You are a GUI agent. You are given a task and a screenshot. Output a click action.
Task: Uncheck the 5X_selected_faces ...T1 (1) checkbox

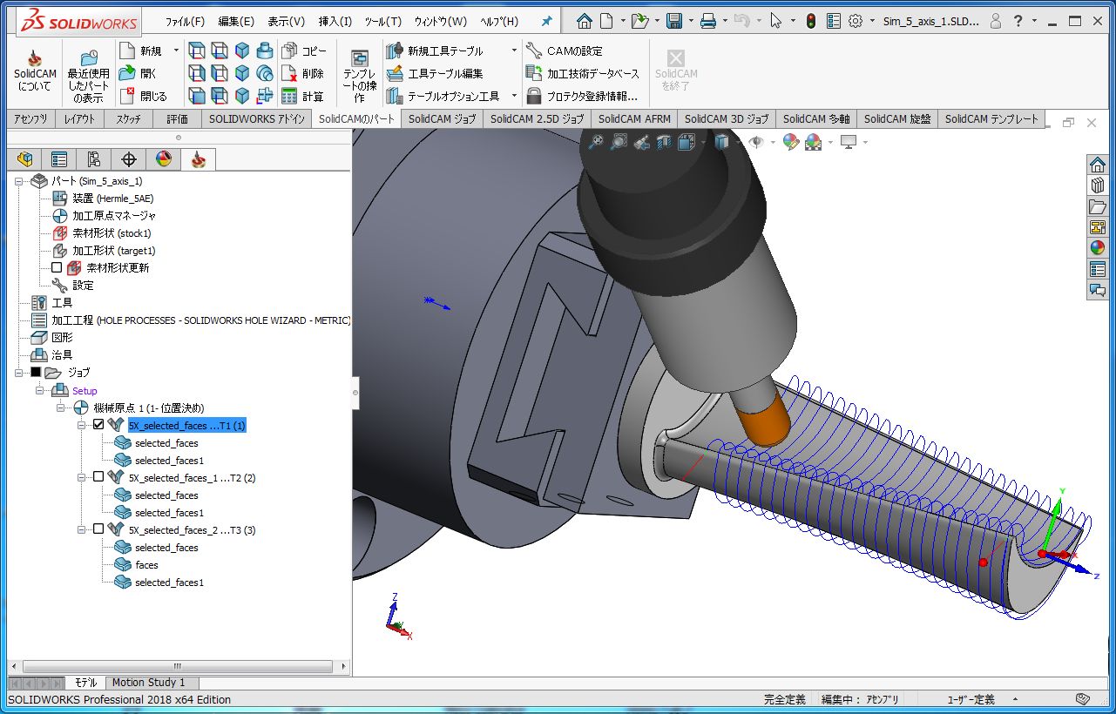[x=98, y=425]
